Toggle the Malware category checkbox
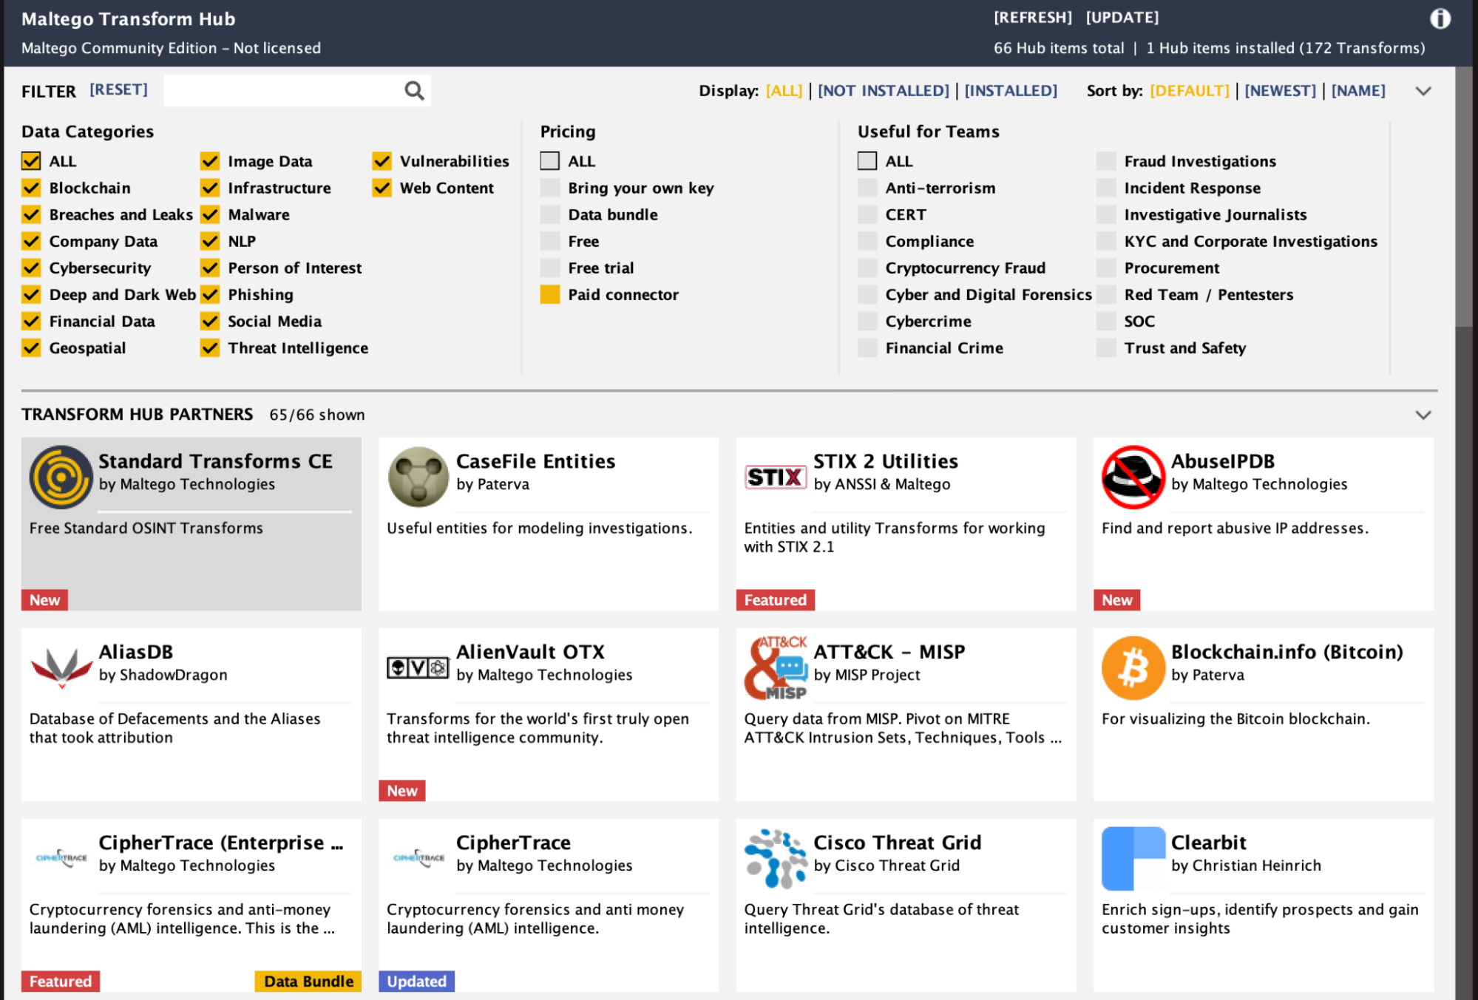The width and height of the screenshot is (1478, 1000). click(210, 214)
